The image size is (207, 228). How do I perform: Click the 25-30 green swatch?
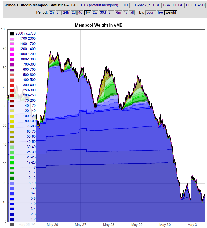tap(12, 152)
